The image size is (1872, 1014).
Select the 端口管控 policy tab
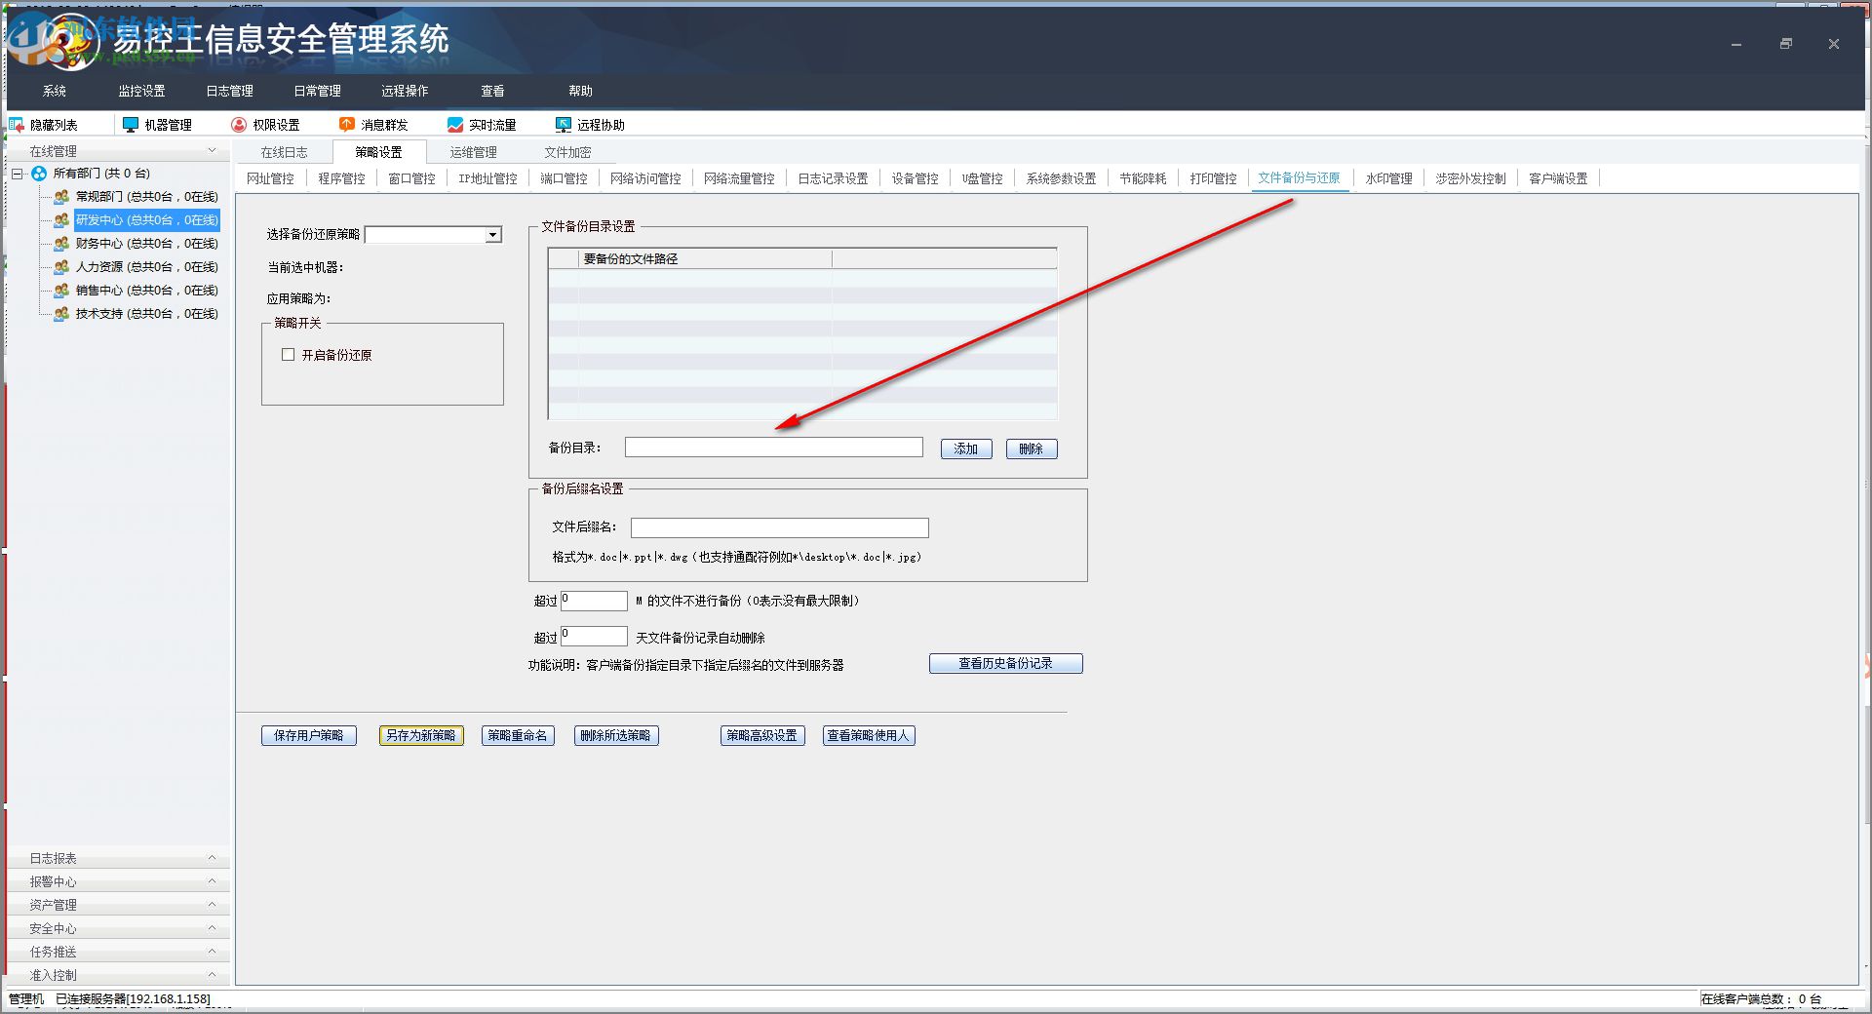pyautogui.click(x=564, y=178)
